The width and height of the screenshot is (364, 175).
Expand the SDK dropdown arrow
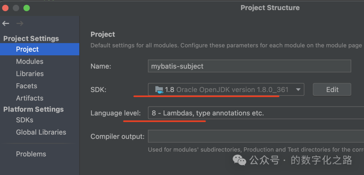298,90
